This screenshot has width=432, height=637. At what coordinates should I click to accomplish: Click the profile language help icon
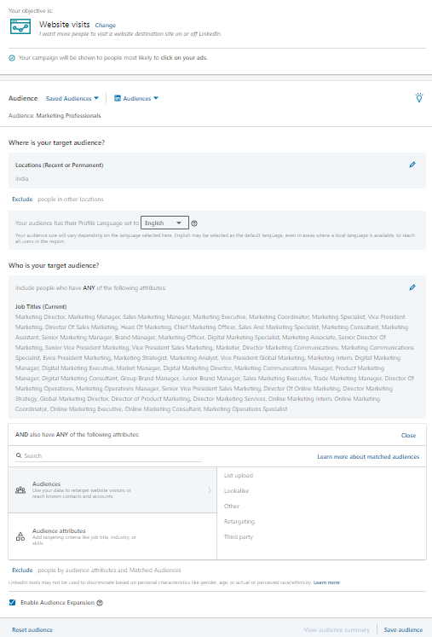click(x=194, y=223)
